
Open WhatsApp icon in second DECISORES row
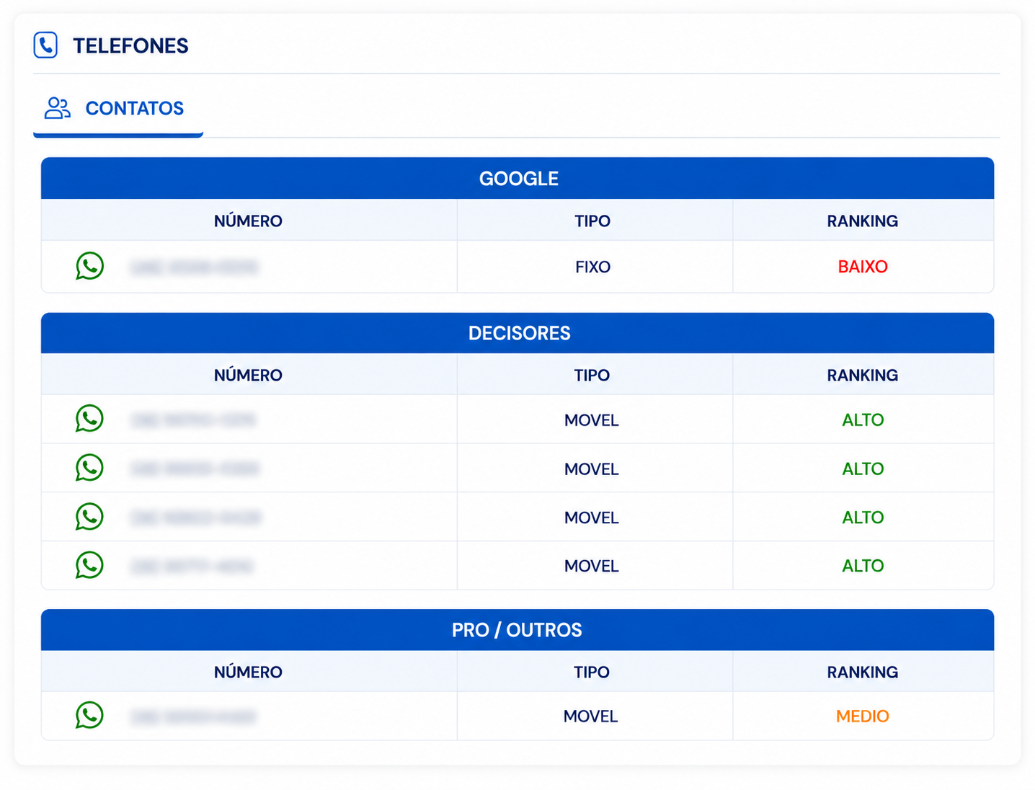[x=90, y=468]
